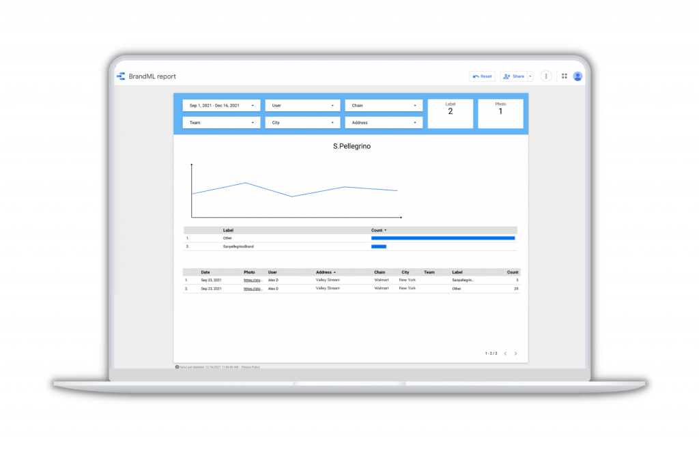Open the date range Sep 1 - Dec 16 selector
Screen dimensions: 699x449
pyautogui.click(x=221, y=106)
